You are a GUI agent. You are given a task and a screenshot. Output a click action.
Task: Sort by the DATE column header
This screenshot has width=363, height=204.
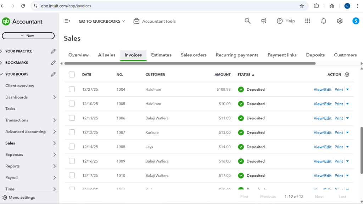[86, 75]
